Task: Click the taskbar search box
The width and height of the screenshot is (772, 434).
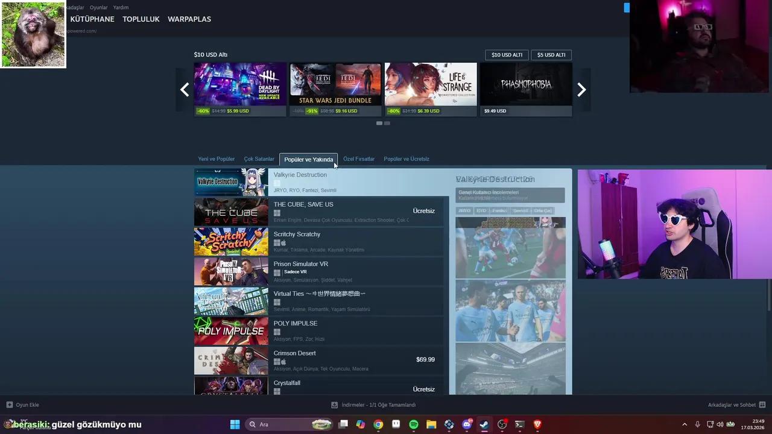Action: (289, 424)
